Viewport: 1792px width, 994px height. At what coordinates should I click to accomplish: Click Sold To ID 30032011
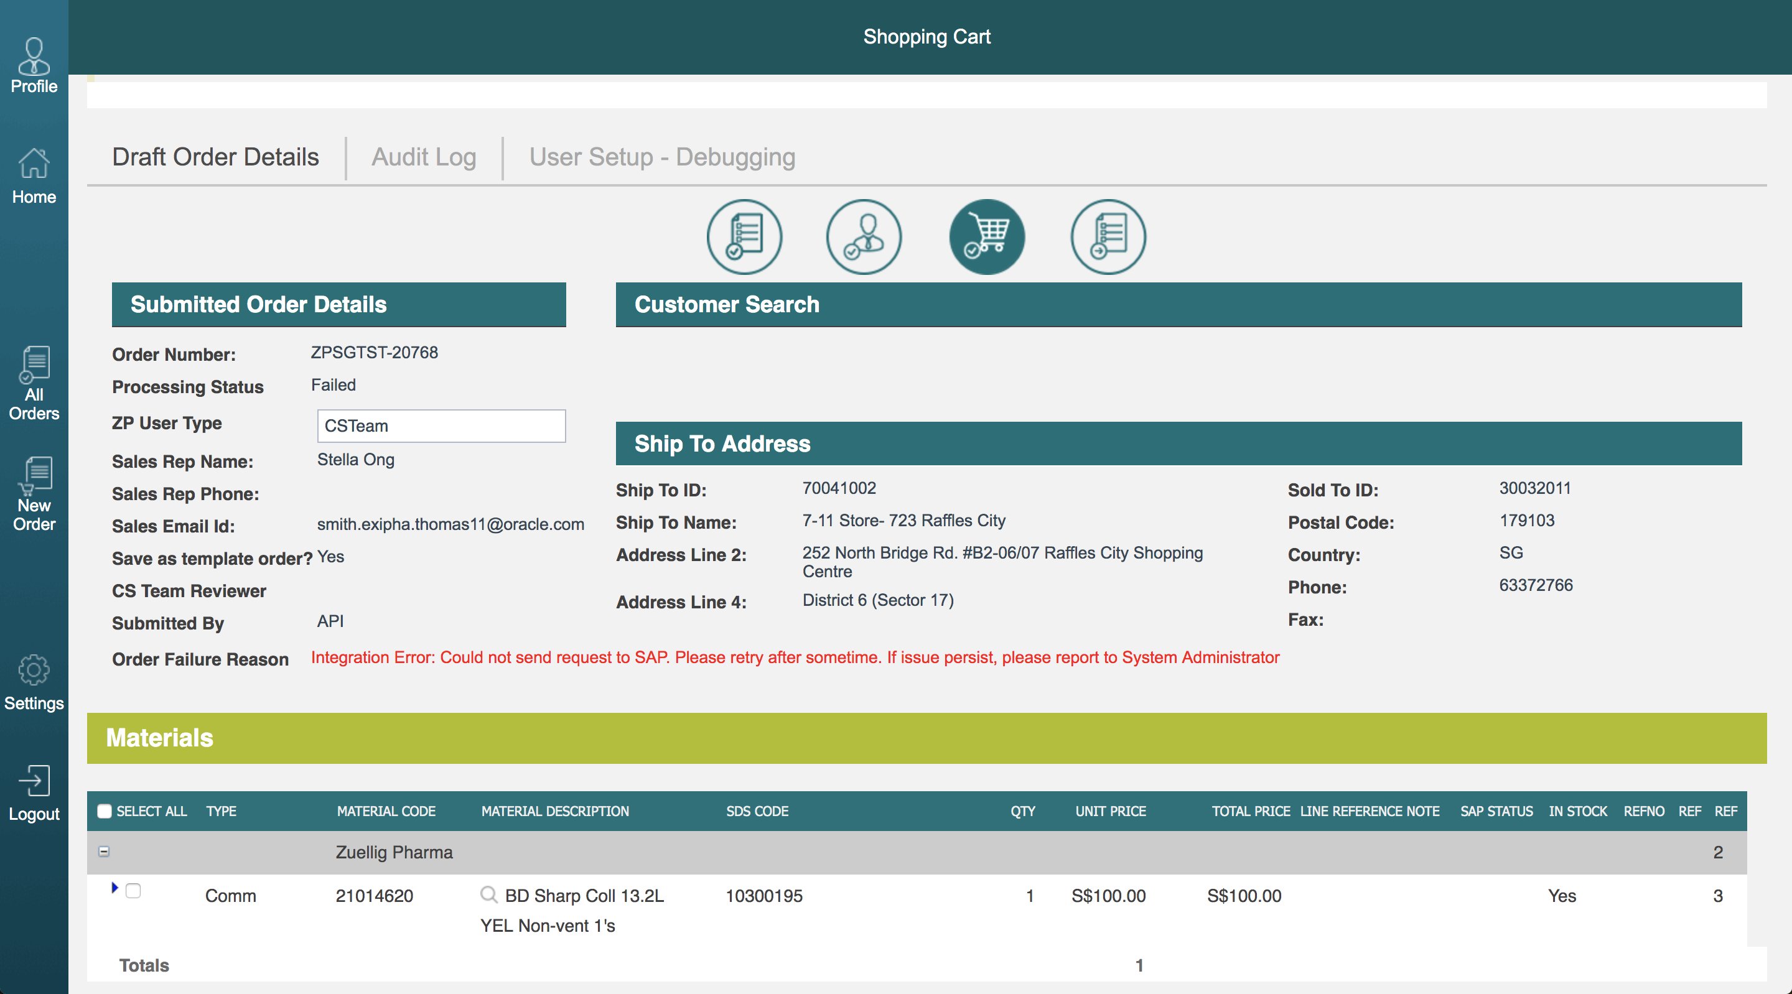tap(1534, 488)
